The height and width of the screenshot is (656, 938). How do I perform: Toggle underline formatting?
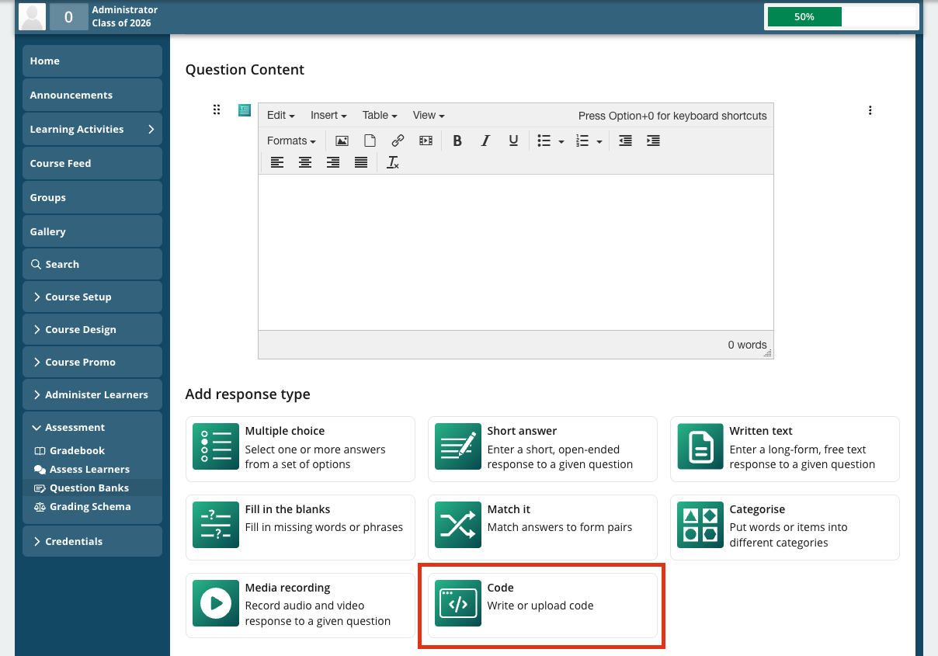(x=513, y=141)
